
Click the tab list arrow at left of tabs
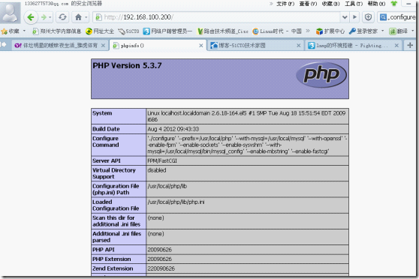(x=3, y=45)
